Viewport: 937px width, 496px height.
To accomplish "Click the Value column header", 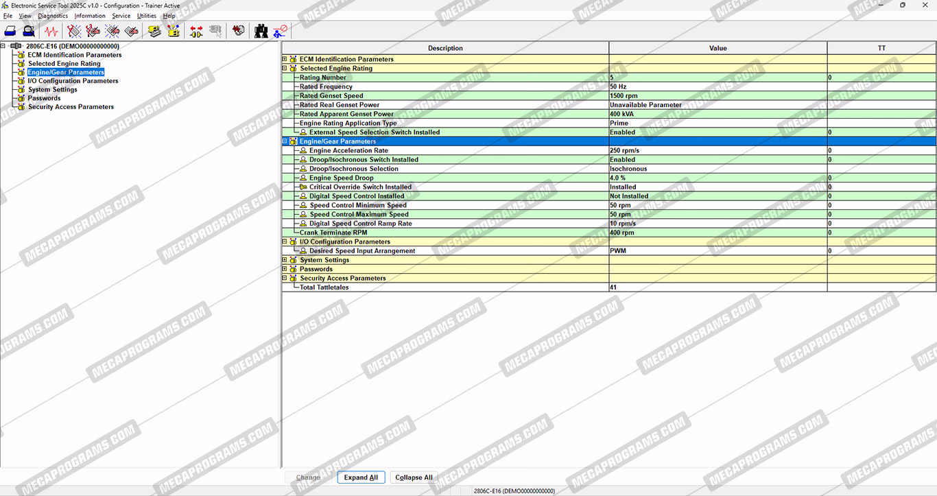I will pos(717,48).
